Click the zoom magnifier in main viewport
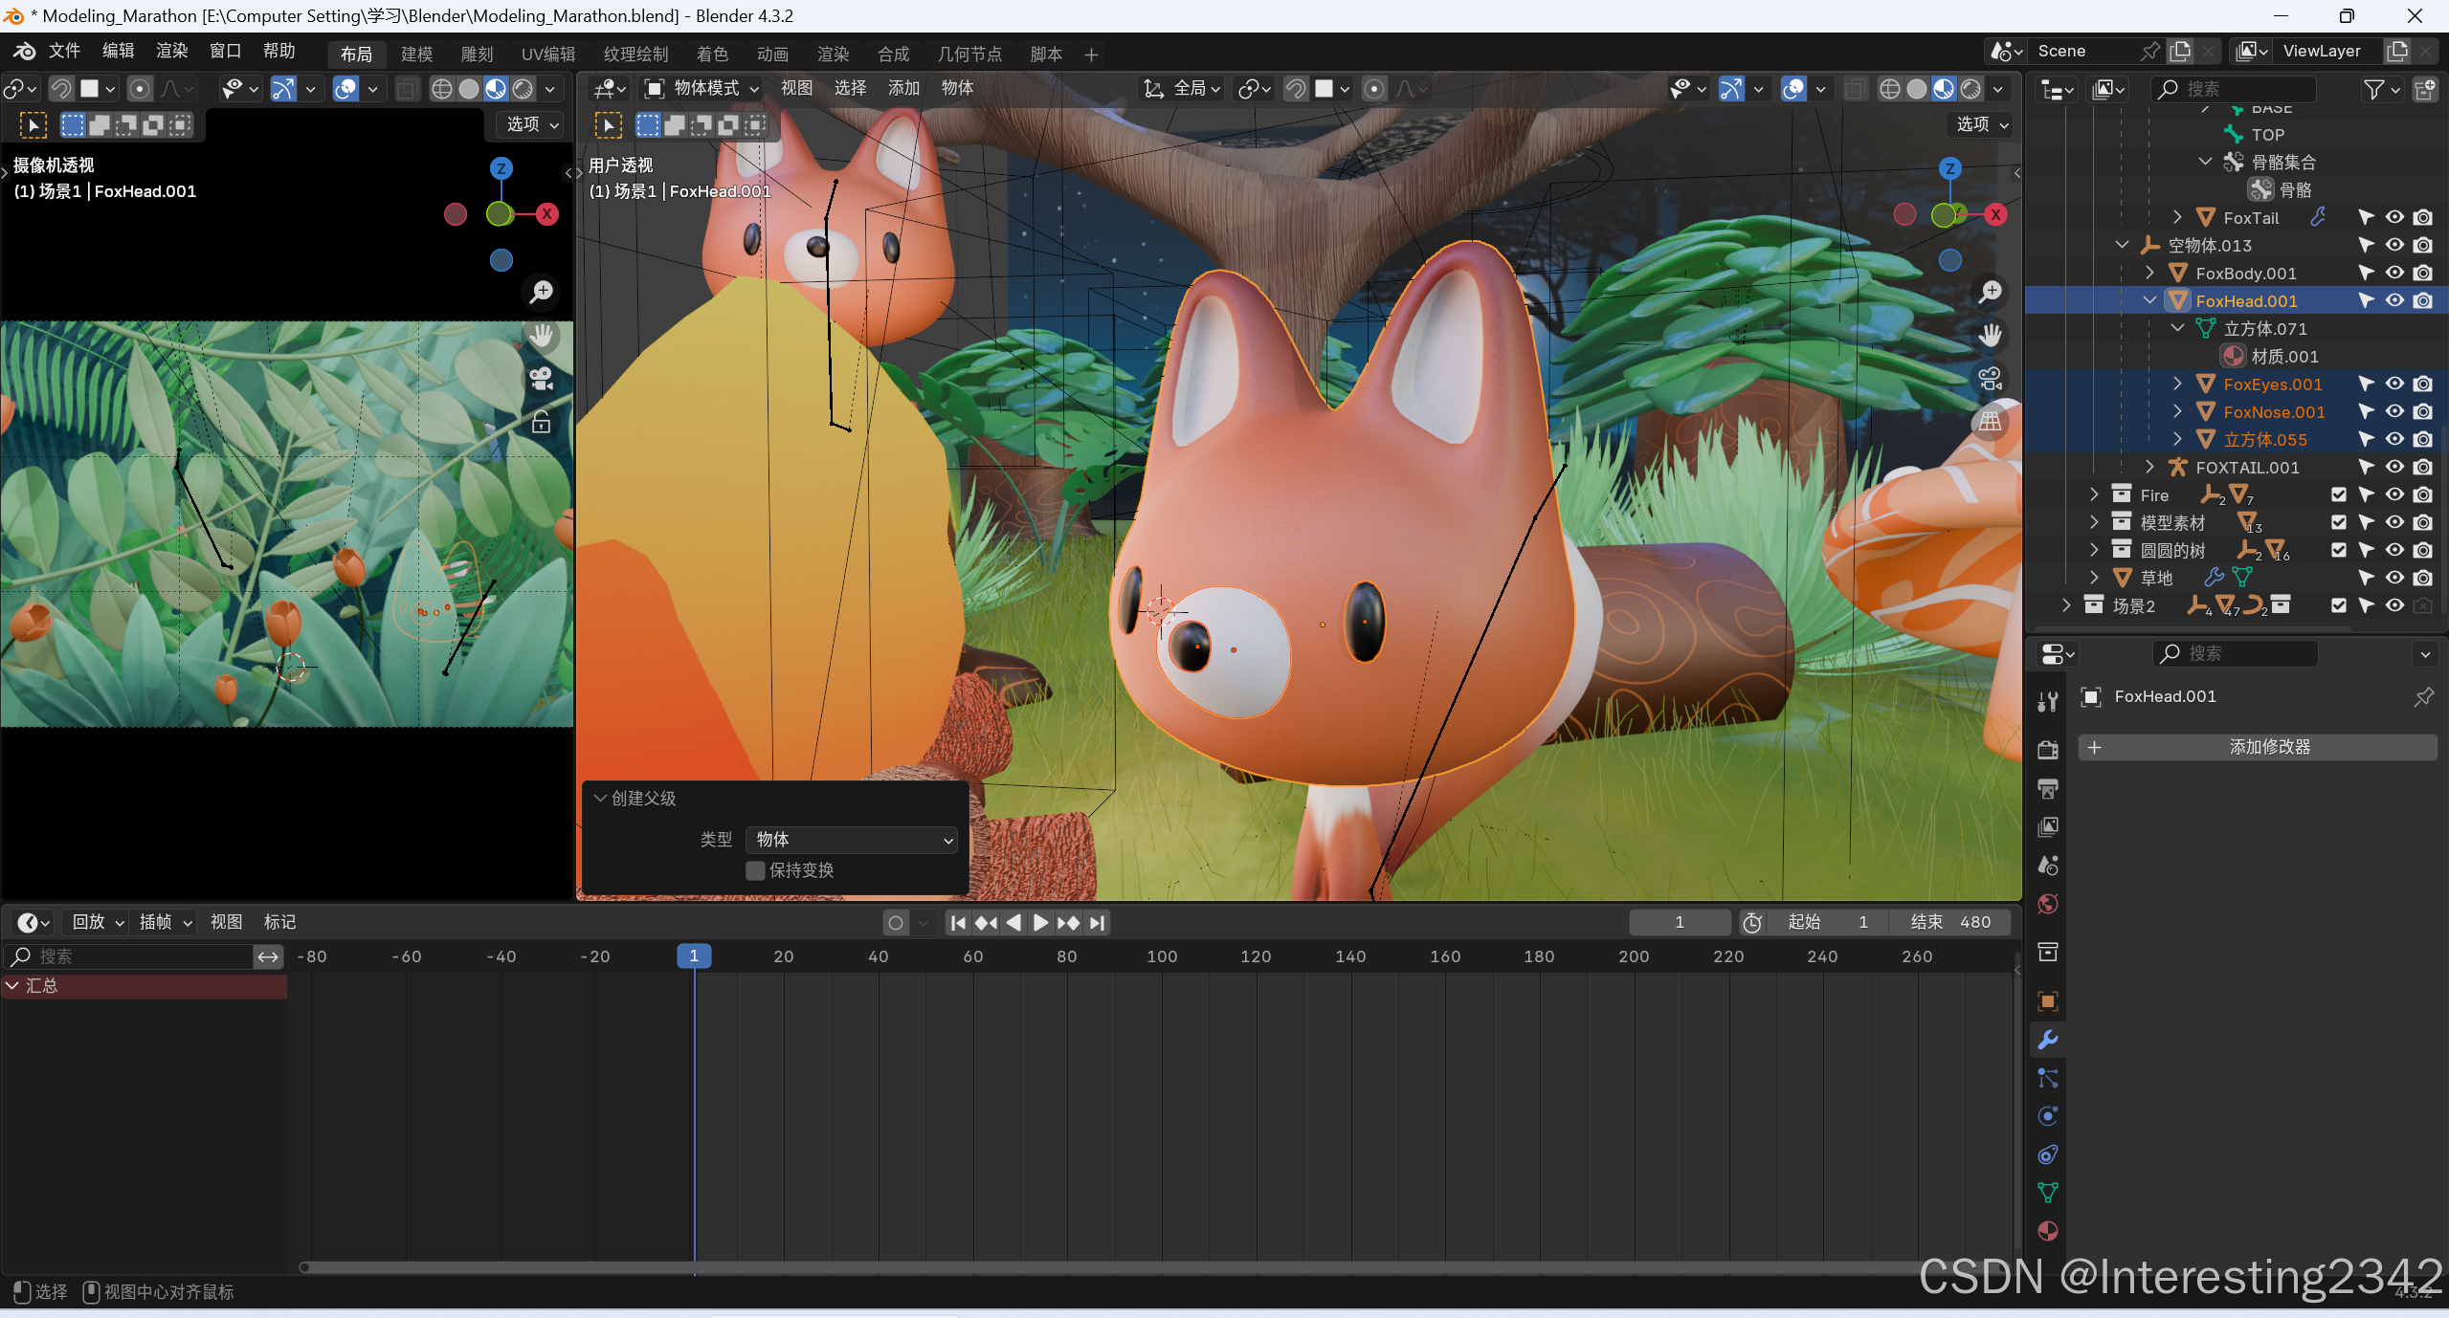2449x1318 pixels. (x=1991, y=291)
